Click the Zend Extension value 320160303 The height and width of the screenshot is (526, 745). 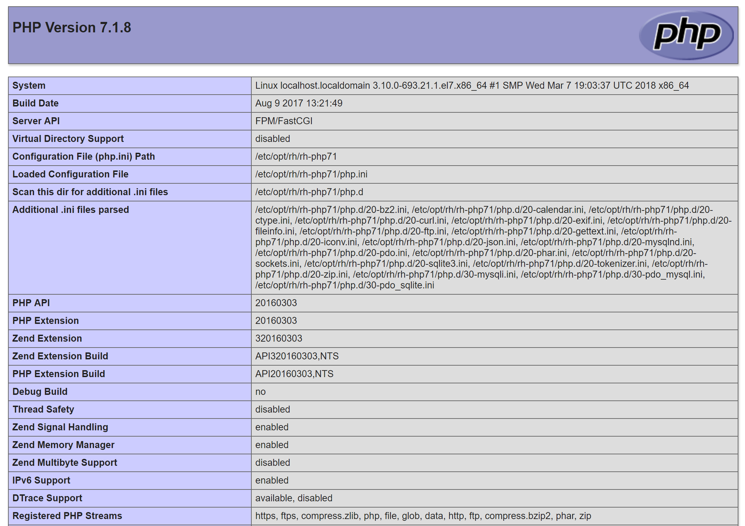(x=278, y=338)
